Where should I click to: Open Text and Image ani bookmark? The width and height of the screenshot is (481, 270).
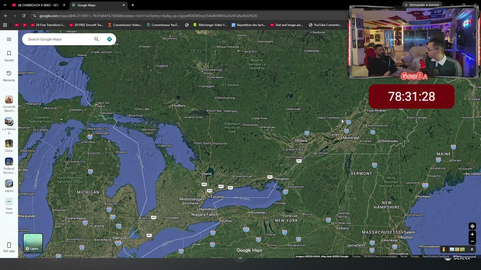click(286, 25)
